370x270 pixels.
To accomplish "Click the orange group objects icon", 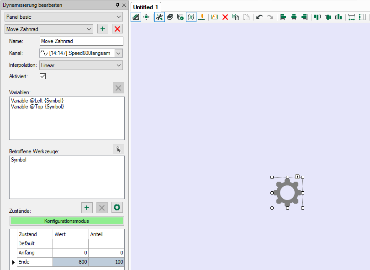I will (215, 17).
